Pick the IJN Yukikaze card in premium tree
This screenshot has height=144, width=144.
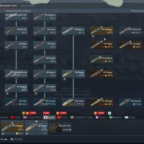[102, 31]
